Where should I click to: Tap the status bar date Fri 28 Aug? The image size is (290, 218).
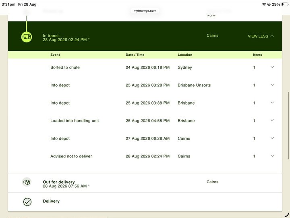pyautogui.click(x=27, y=4)
